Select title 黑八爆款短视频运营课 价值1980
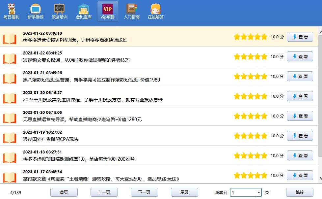Image resolution: width=322 pixels, height=199 pixels. click(x=92, y=80)
